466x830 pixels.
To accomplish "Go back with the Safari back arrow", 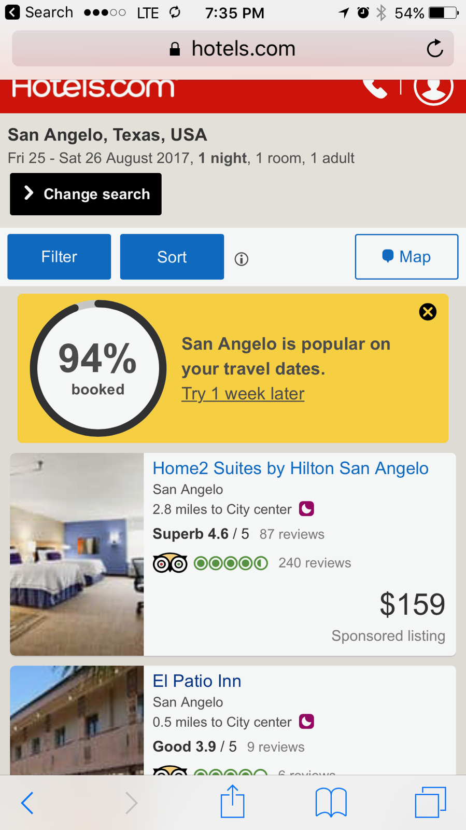I will tap(27, 803).
